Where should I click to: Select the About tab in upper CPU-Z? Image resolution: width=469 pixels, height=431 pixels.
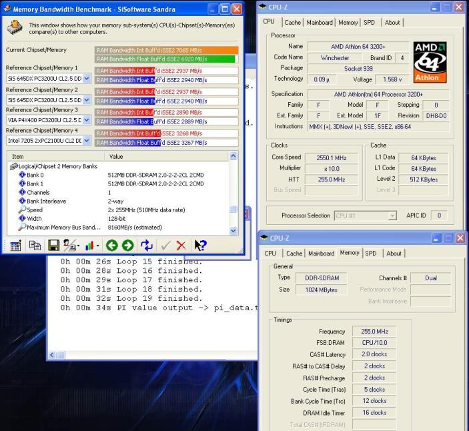click(x=392, y=23)
